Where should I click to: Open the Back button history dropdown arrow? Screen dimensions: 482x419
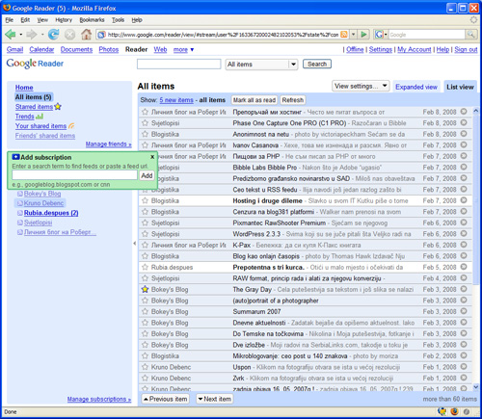point(21,35)
